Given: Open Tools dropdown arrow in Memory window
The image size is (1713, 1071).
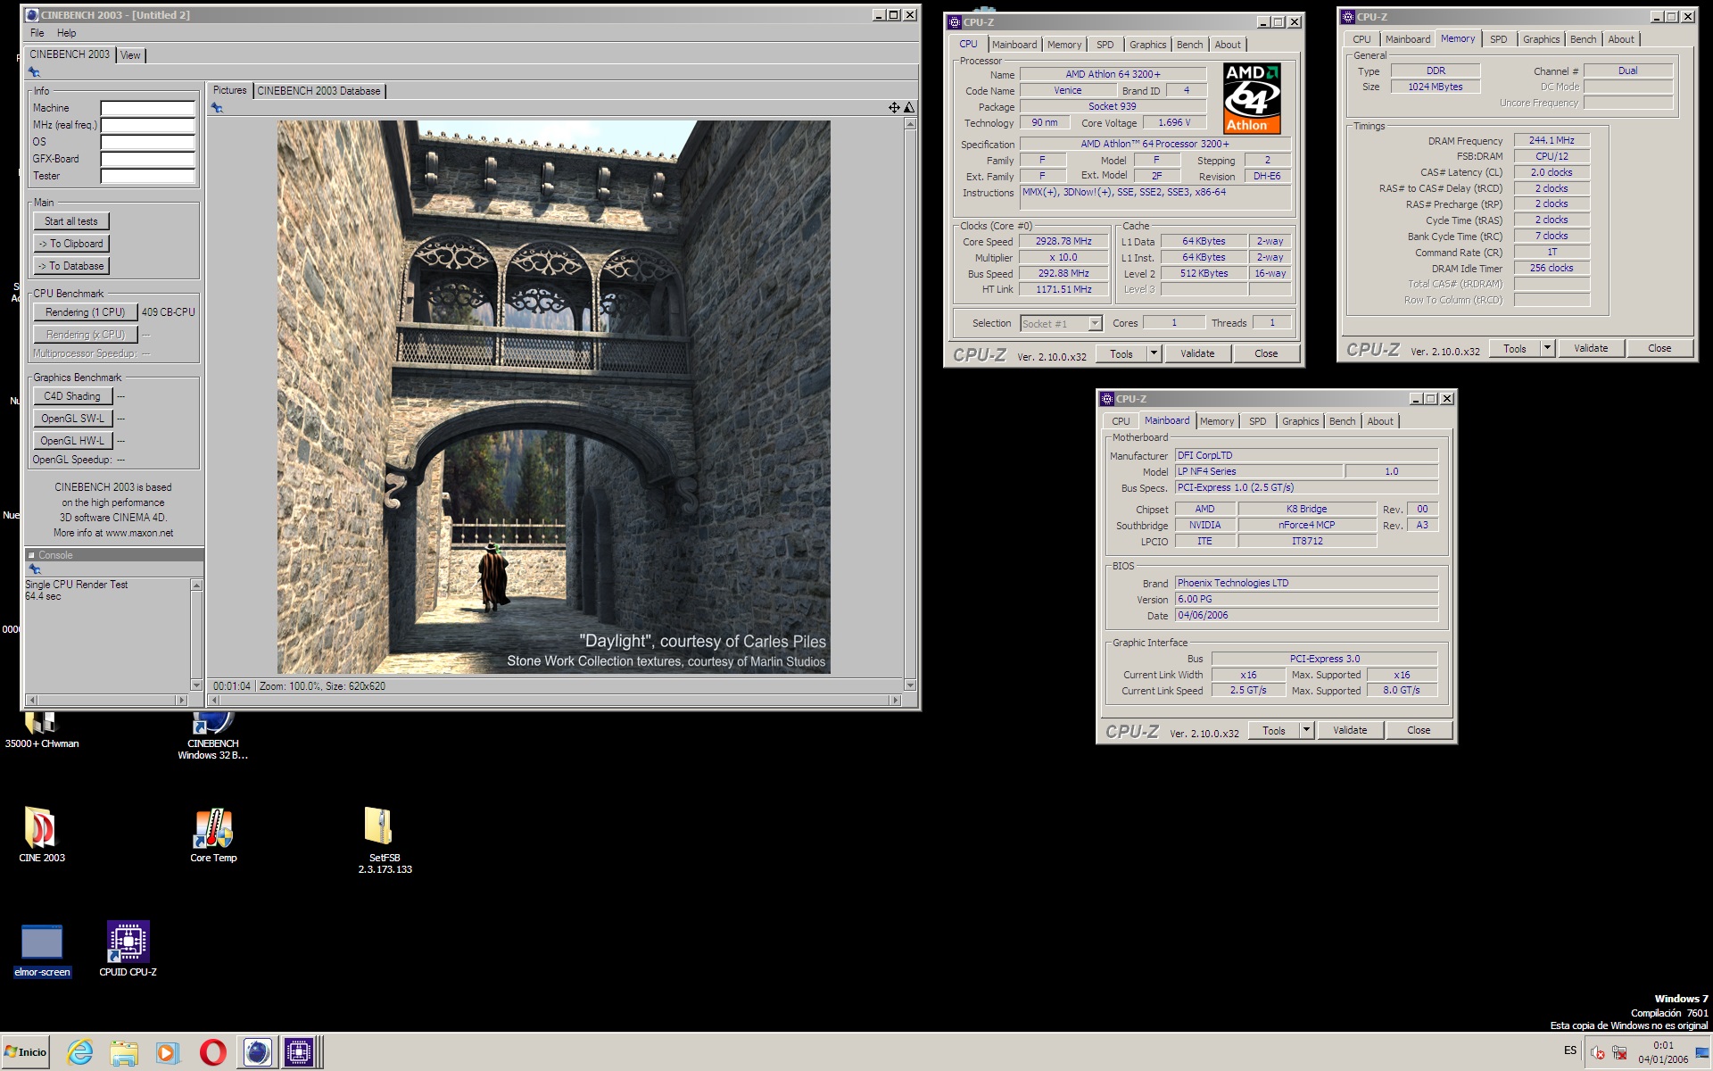Looking at the screenshot, I should pos(1547,348).
